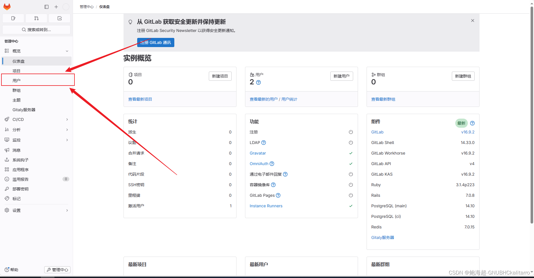Open 用户 in the sidebar

37,80
